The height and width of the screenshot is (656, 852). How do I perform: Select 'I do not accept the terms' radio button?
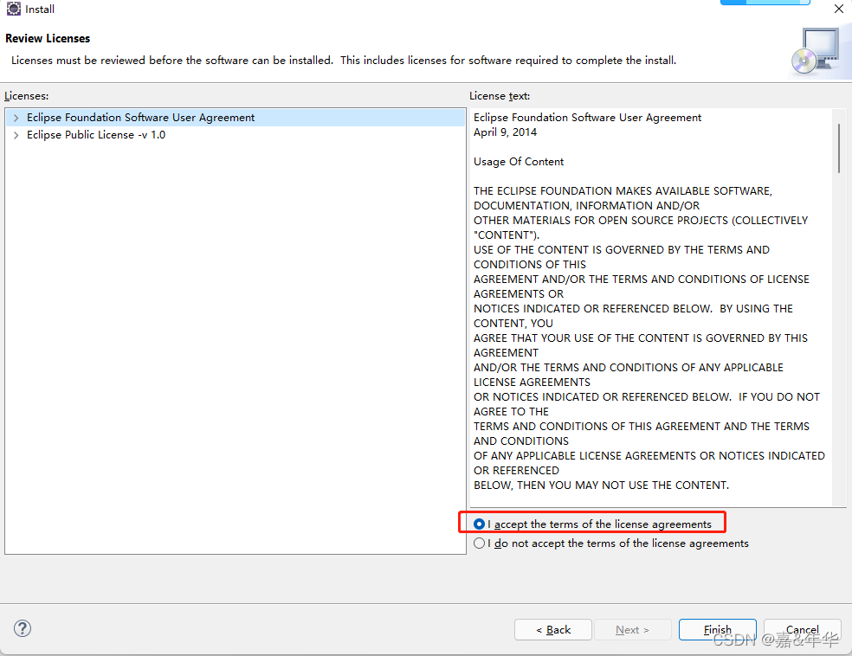tap(479, 543)
